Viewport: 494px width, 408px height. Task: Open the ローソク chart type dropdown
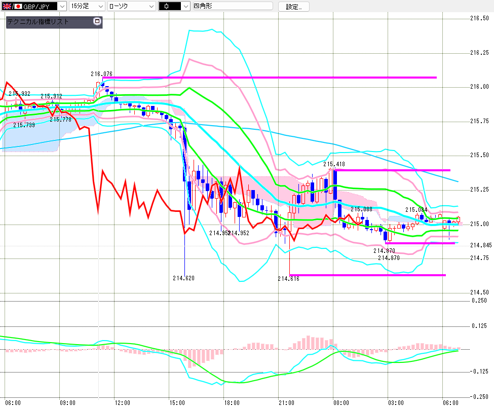coord(132,6)
